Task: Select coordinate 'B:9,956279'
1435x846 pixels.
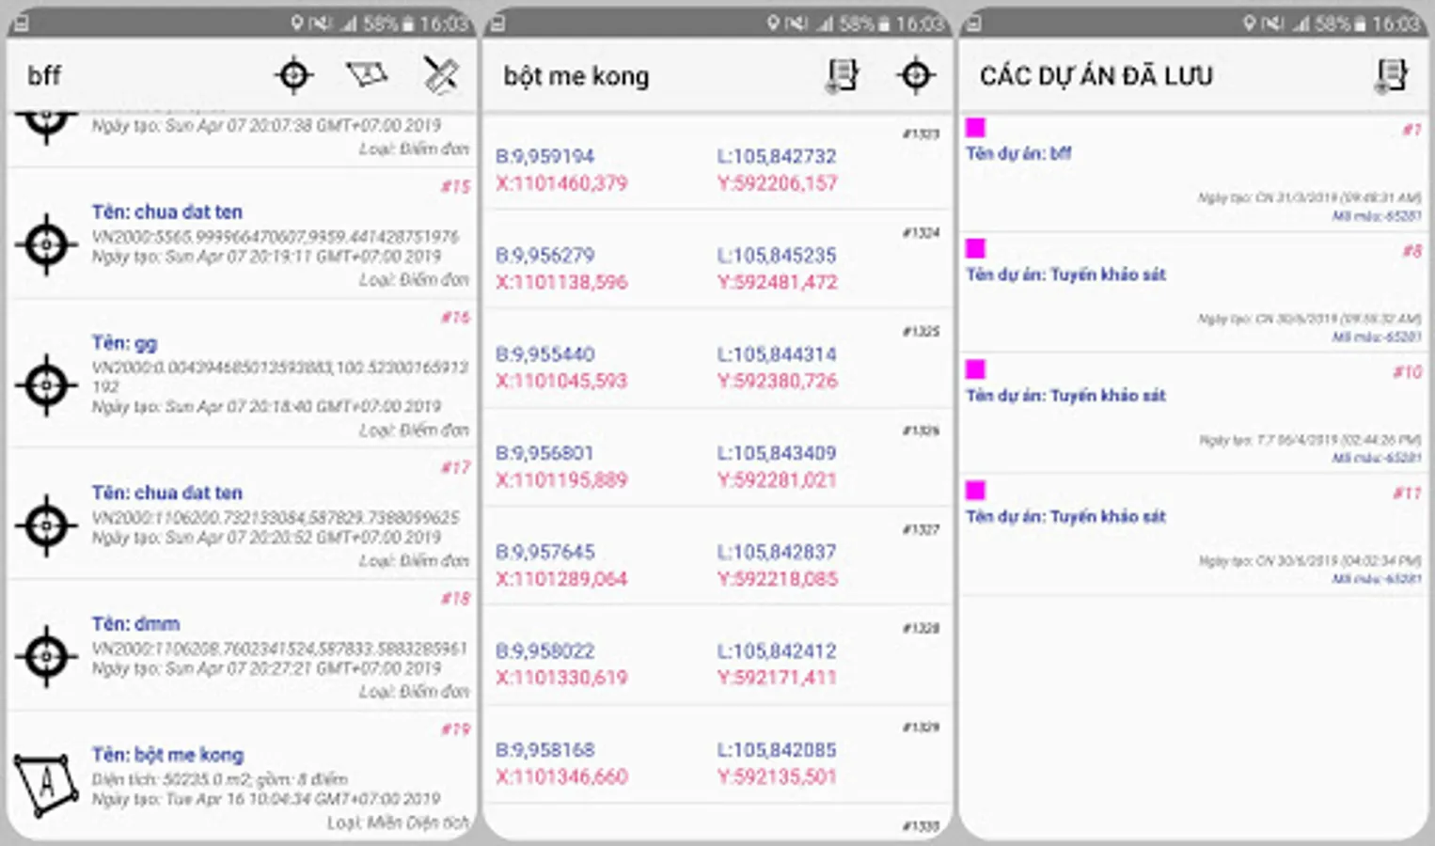Action: click(x=544, y=256)
